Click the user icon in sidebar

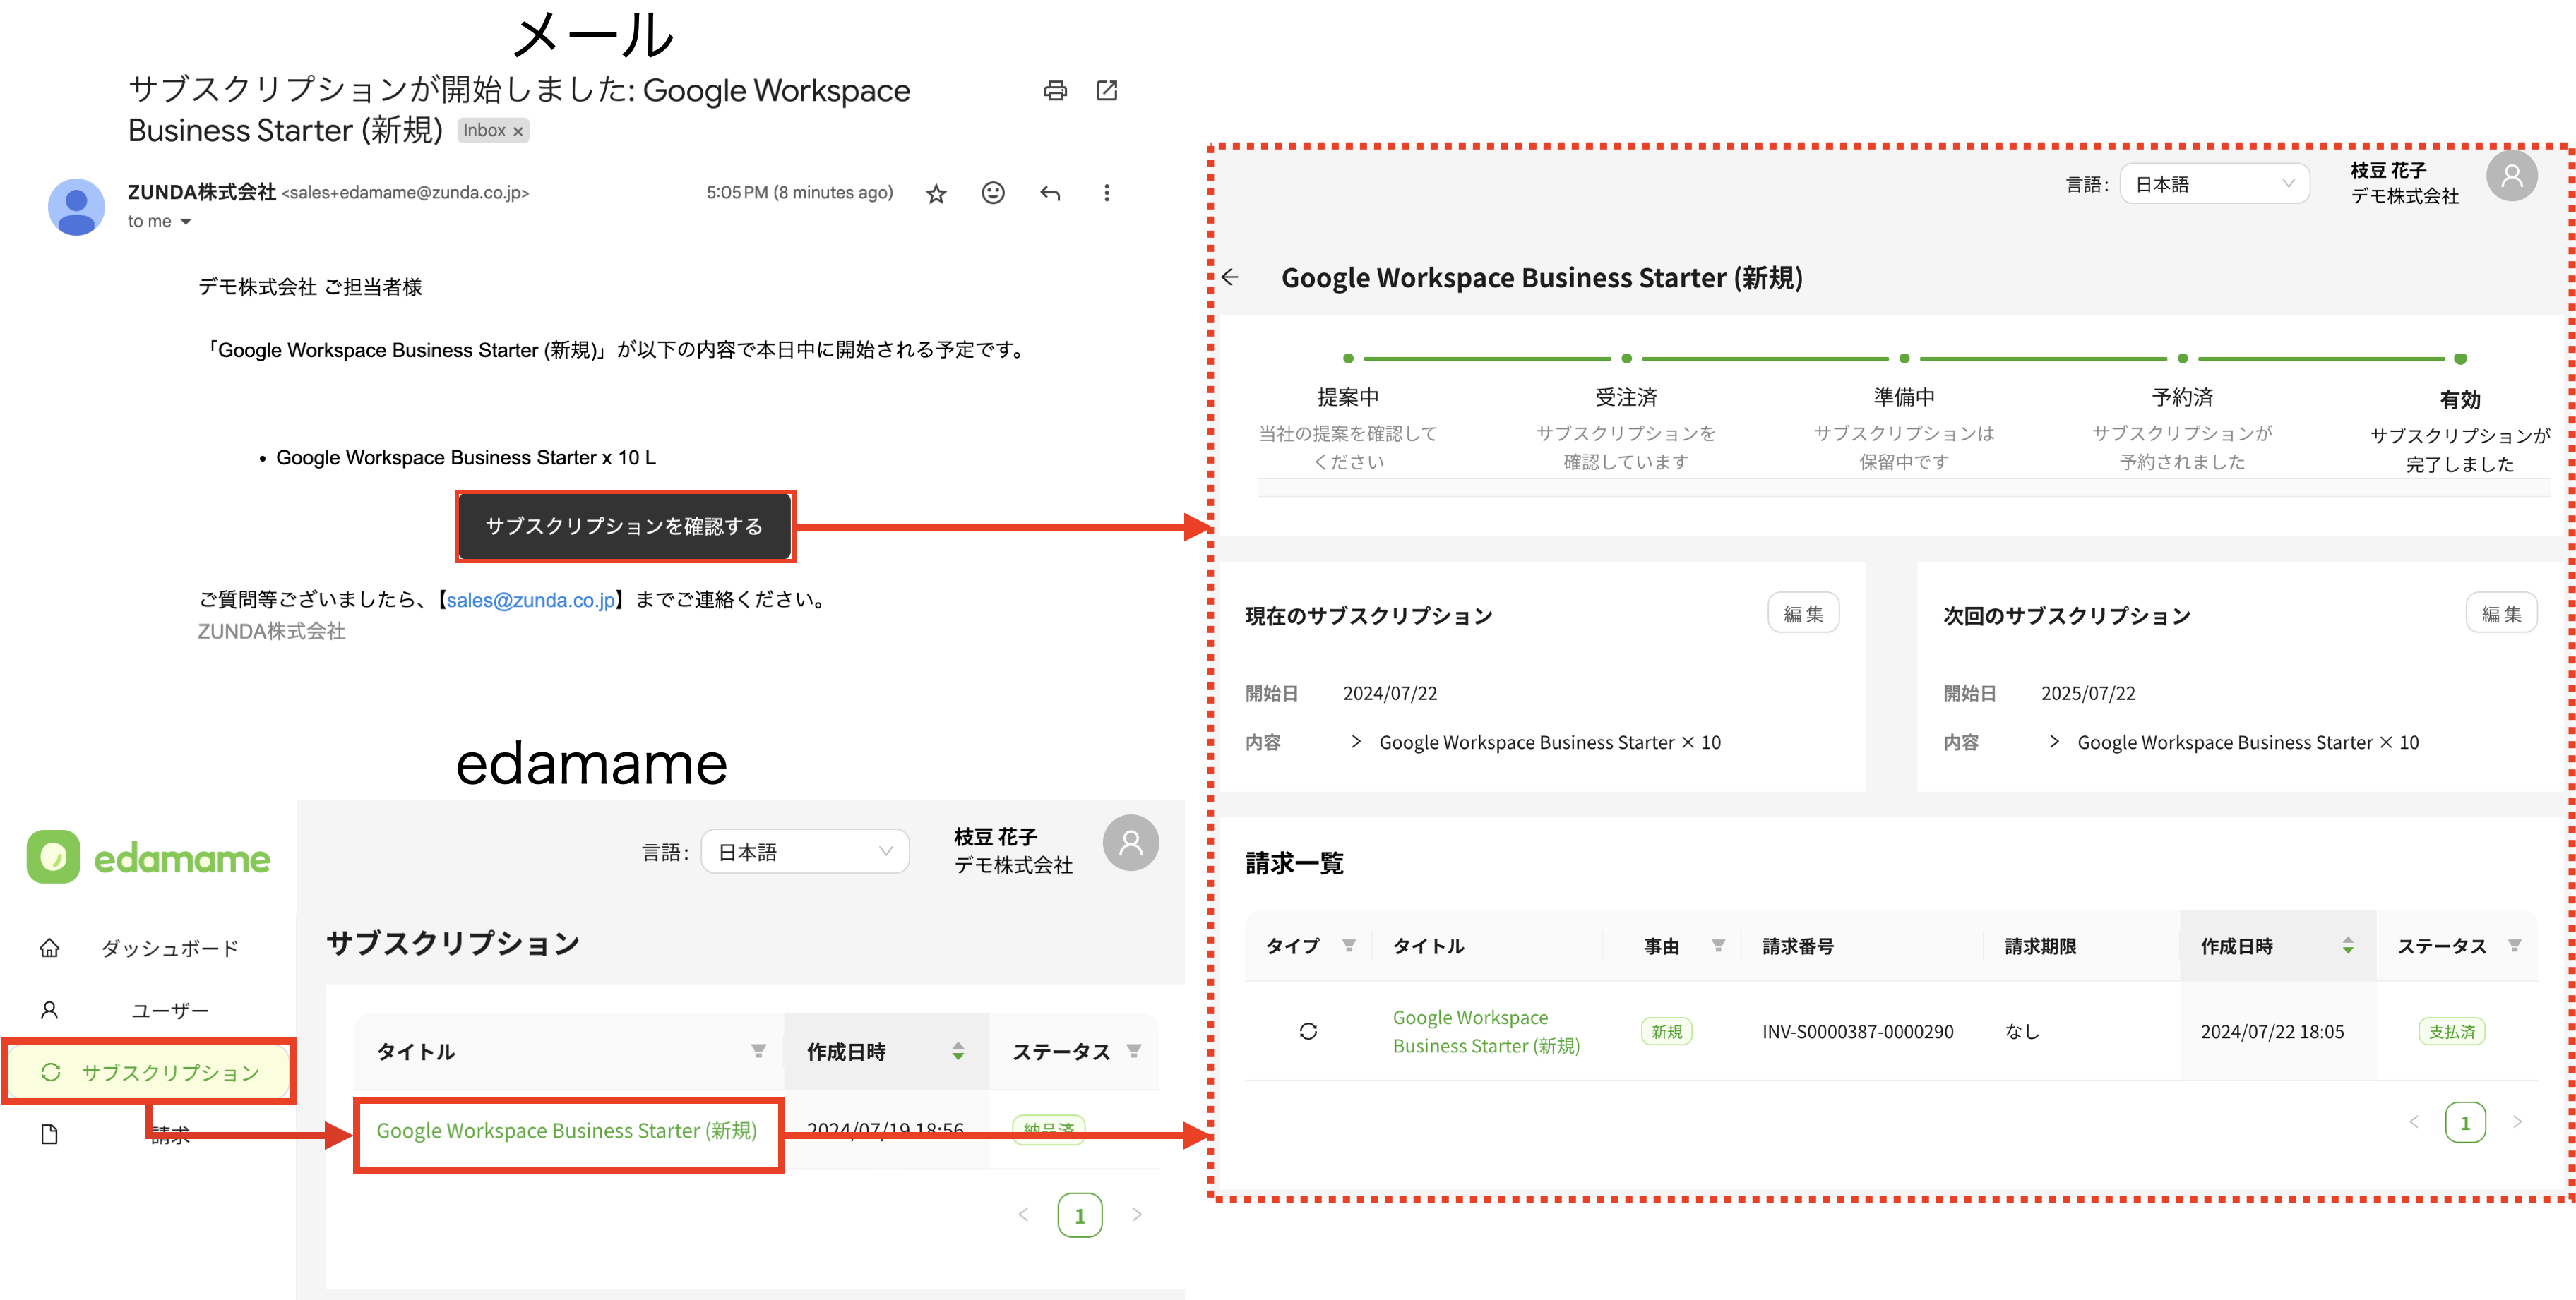49,1010
